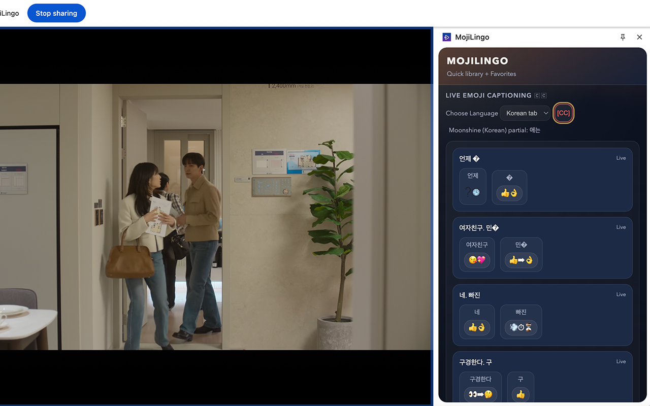Click the 언제 question-clock emoji chip
The width and height of the screenshot is (650, 406).
[x=473, y=192]
